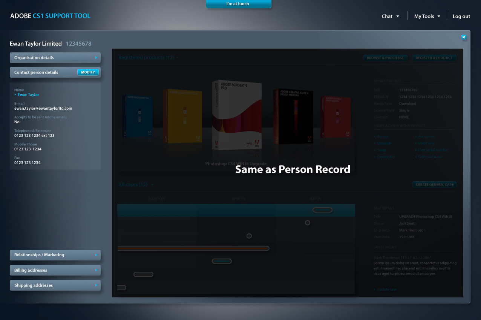Click the customer number 12345678
481x320 pixels.
click(78, 44)
